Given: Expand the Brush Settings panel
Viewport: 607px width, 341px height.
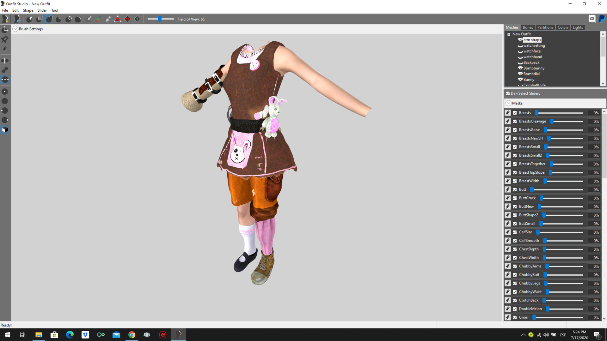Looking at the screenshot, I should click(x=15, y=29).
